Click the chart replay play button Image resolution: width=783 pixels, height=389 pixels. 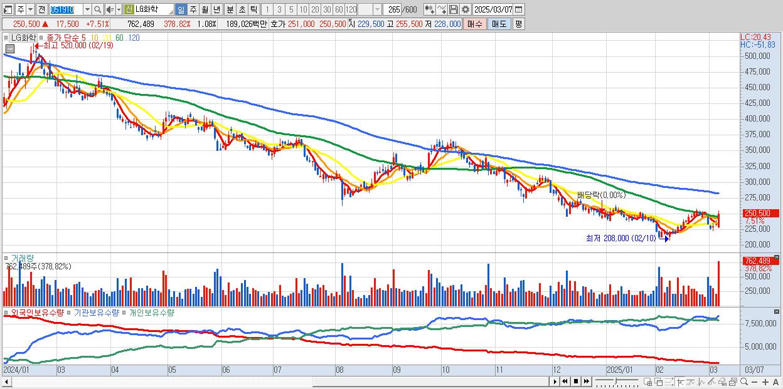pos(555,382)
